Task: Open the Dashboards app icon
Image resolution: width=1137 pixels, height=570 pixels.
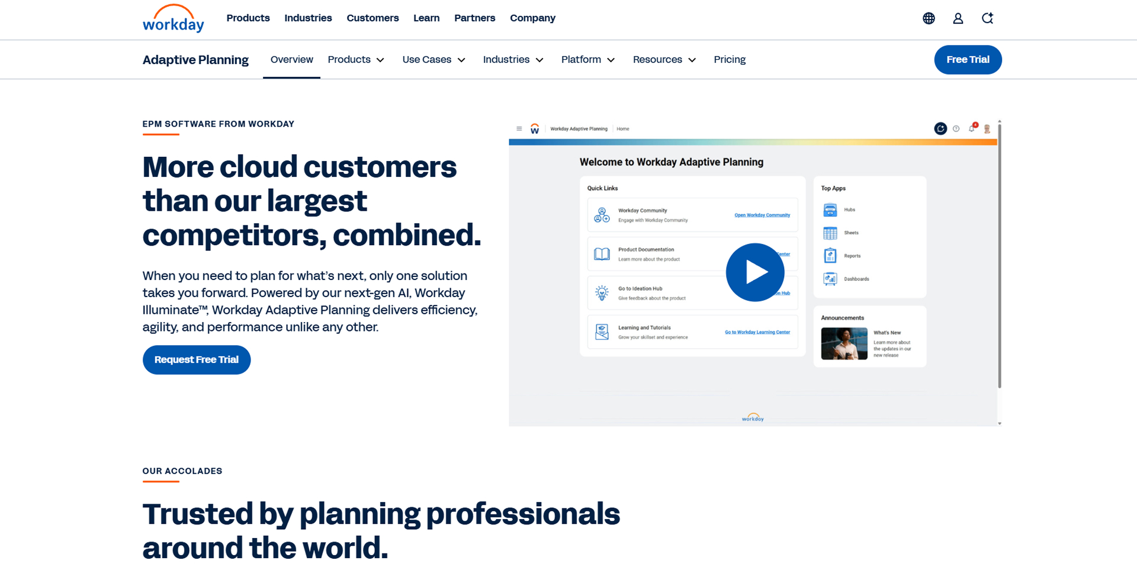Action: 830,279
